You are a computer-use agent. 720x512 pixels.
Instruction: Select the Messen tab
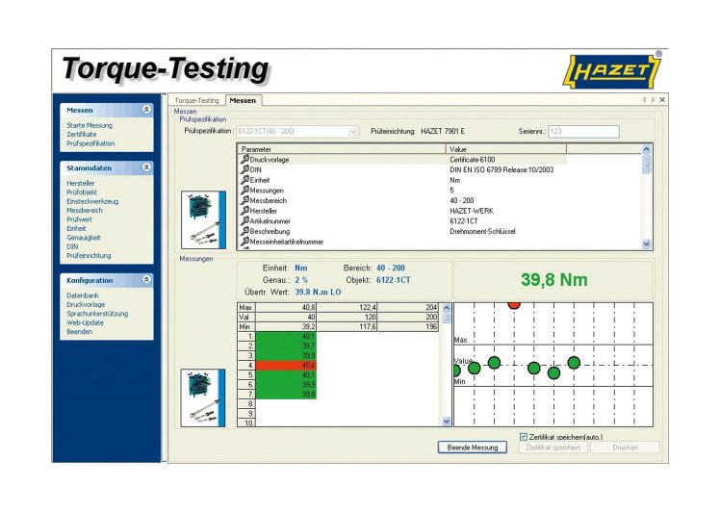click(243, 100)
